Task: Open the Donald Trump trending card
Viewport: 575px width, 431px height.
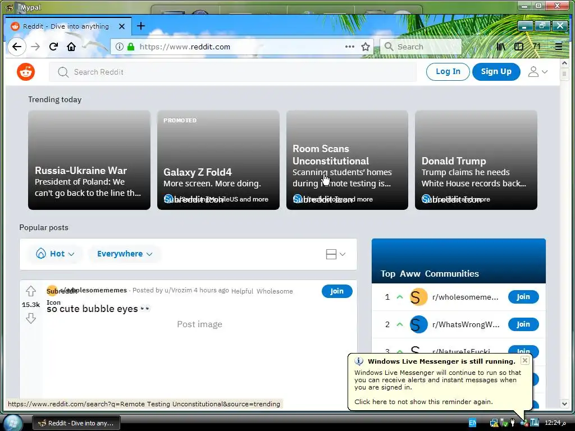Action: (476, 160)
